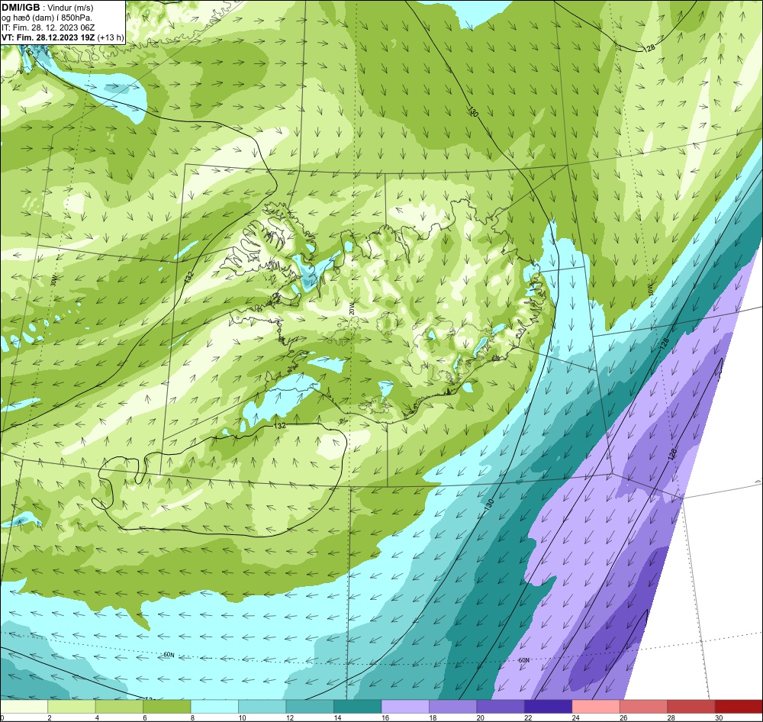Click the 0–2 m/s palest legend swatch
This screenshot has height=722, width=763.
pyautogui.click(x=24, y=707)
